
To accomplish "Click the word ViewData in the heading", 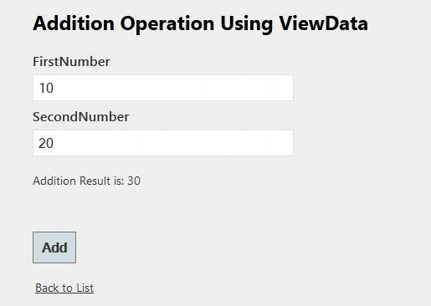I will point(324,23).
